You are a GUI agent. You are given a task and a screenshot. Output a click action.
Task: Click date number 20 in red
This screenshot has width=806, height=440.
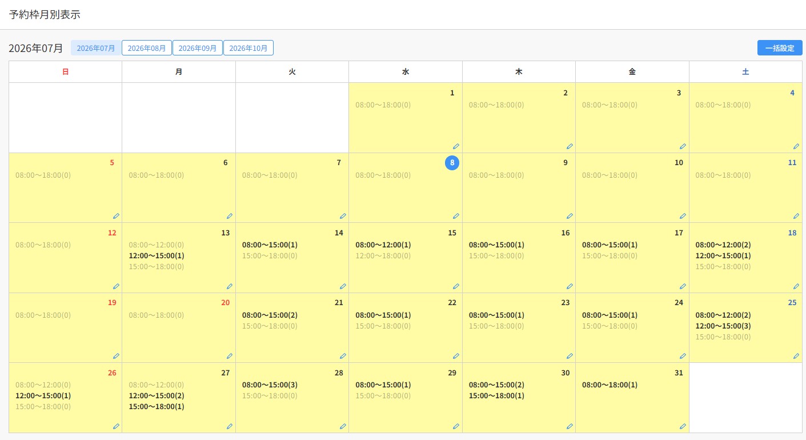[225, 302]
